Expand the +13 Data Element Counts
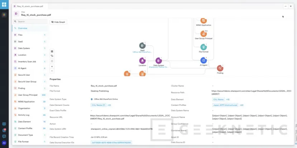The height and width of the screenshot is (148, 297). [x=109, y=105]
